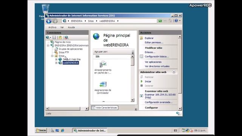The height and width of the screenshot is (136, 242).
Task: Click Administrador de Int... taskbar button
Action: (x=90, y=131)
